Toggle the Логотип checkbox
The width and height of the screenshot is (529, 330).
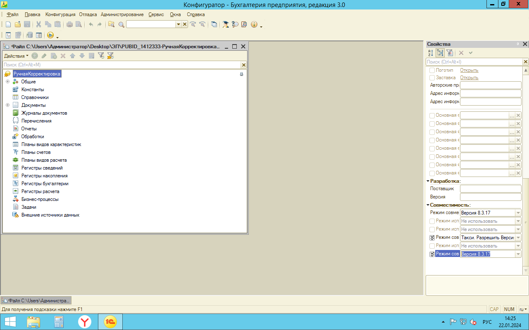click(x=432, y=70)
